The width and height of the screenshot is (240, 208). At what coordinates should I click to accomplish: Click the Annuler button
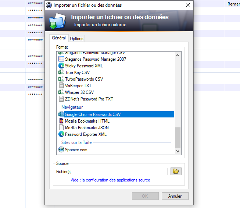pyautogui.click(x=175, y=196)
